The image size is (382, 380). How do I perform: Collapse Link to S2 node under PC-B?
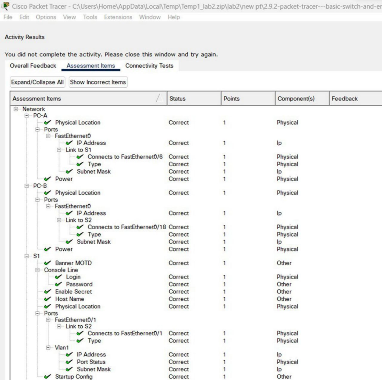(x=59, y=220)
